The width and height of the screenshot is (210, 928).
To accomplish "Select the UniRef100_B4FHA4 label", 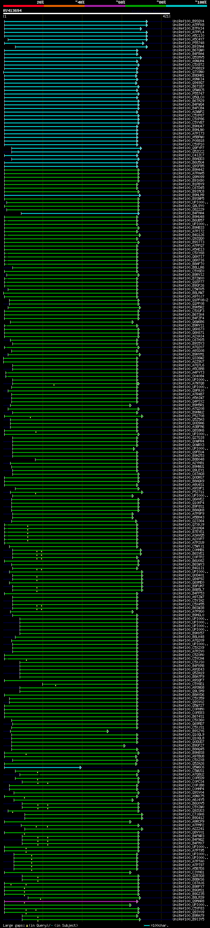I will tap(188, 213).
